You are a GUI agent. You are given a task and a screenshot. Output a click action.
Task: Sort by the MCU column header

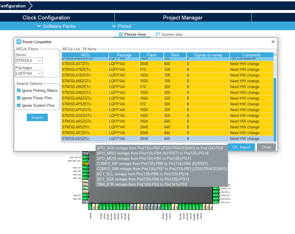pos(85,55)
